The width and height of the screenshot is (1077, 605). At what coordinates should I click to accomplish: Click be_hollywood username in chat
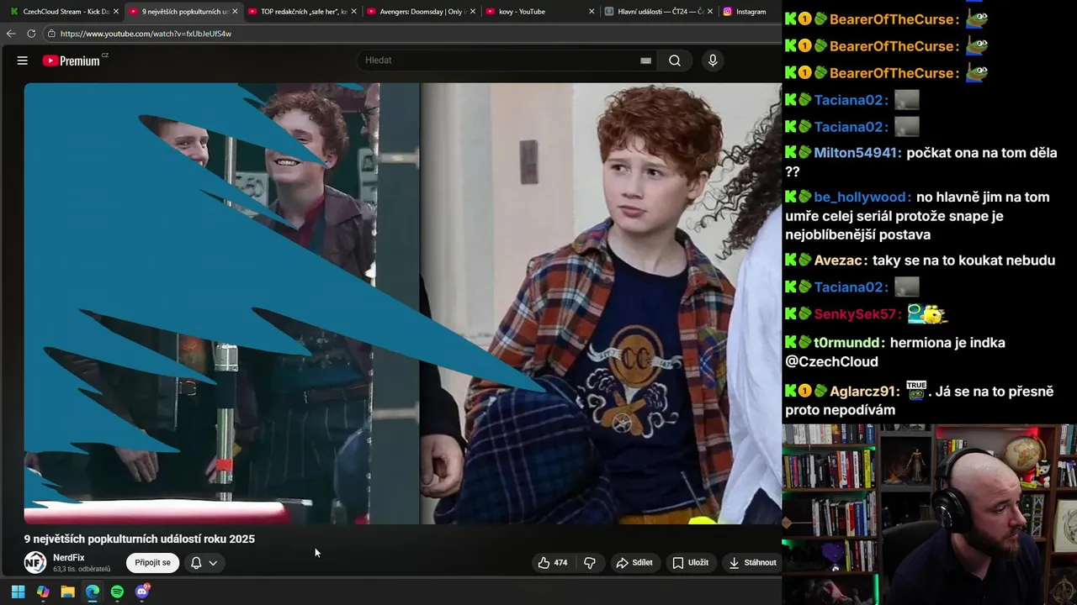[862, 197]
